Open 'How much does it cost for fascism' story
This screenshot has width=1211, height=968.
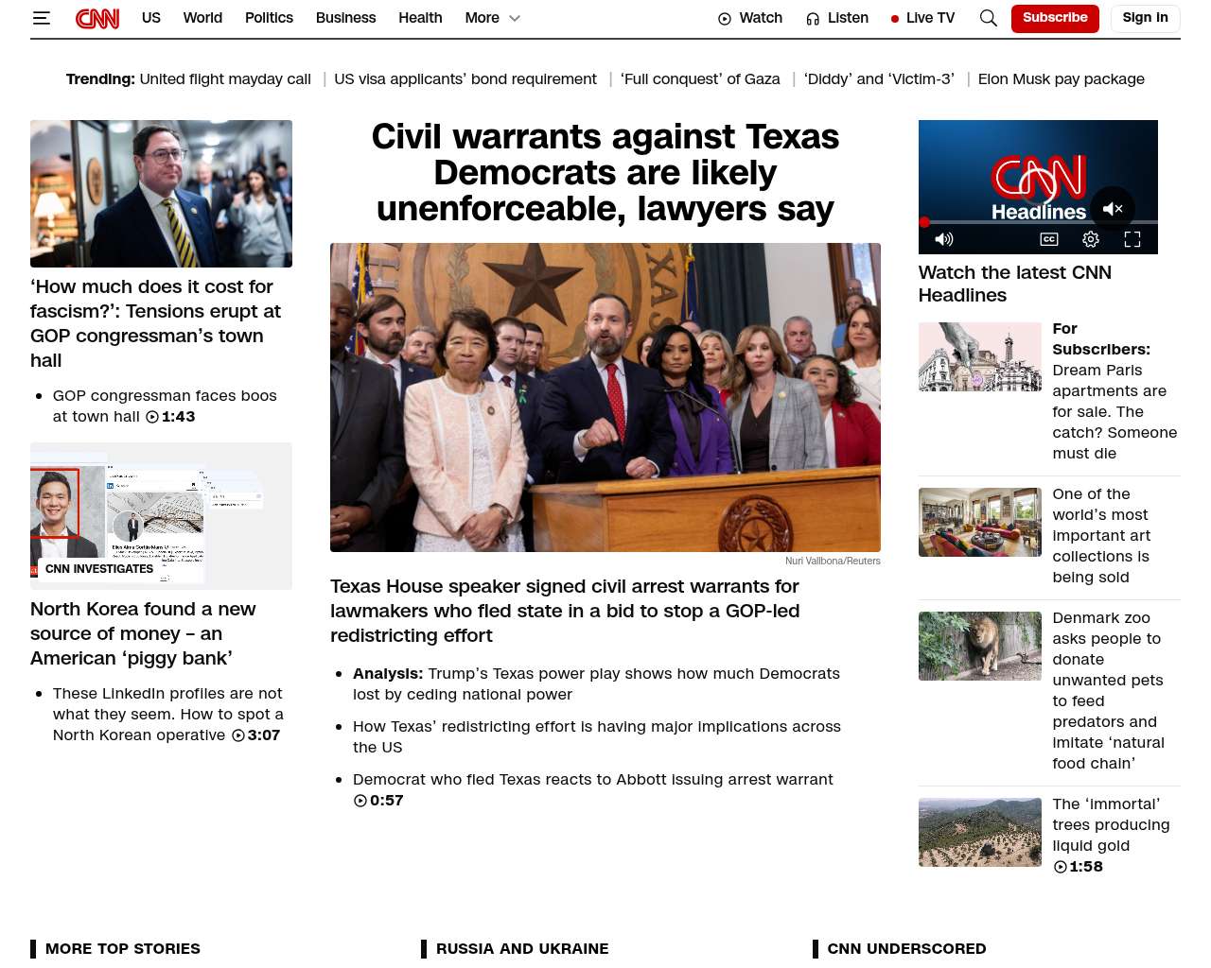coord(156,323)
